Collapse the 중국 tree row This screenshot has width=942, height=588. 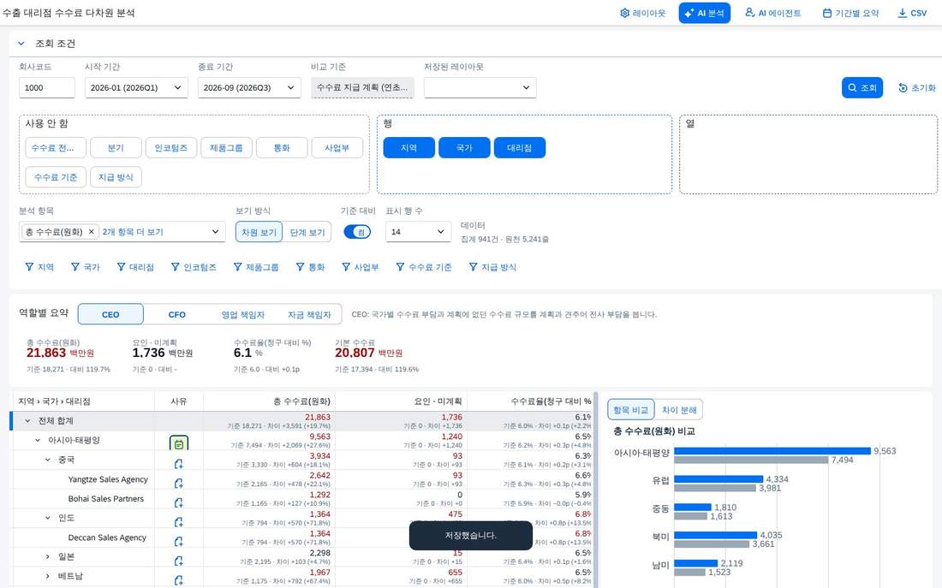pos(47,460)
